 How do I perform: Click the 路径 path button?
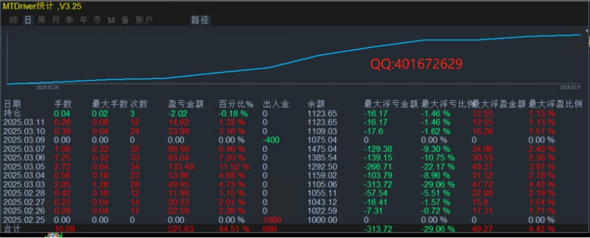(200, 20)
